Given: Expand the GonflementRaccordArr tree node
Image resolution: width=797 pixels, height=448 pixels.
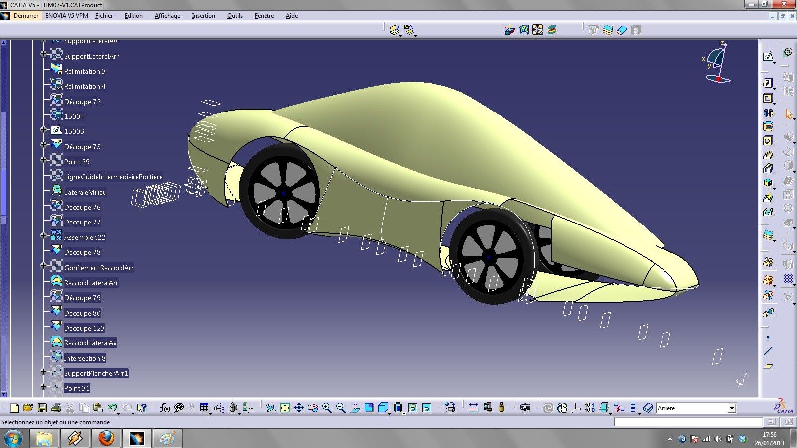Looking at the screenshot, I should coord(43,266).
